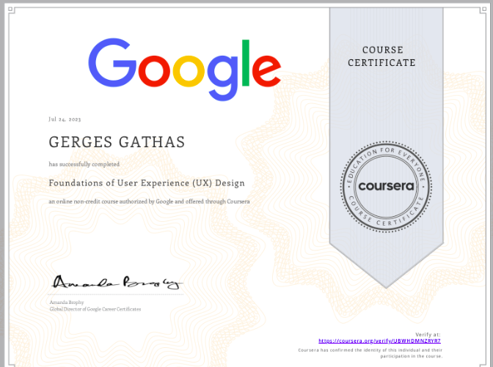Click the Google logo
Viewport: 493px width, 367px height.
[185, 70]
